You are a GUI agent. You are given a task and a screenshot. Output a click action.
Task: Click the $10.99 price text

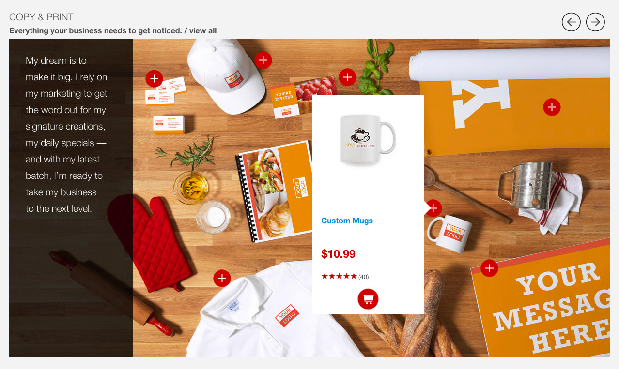(338, 254)
